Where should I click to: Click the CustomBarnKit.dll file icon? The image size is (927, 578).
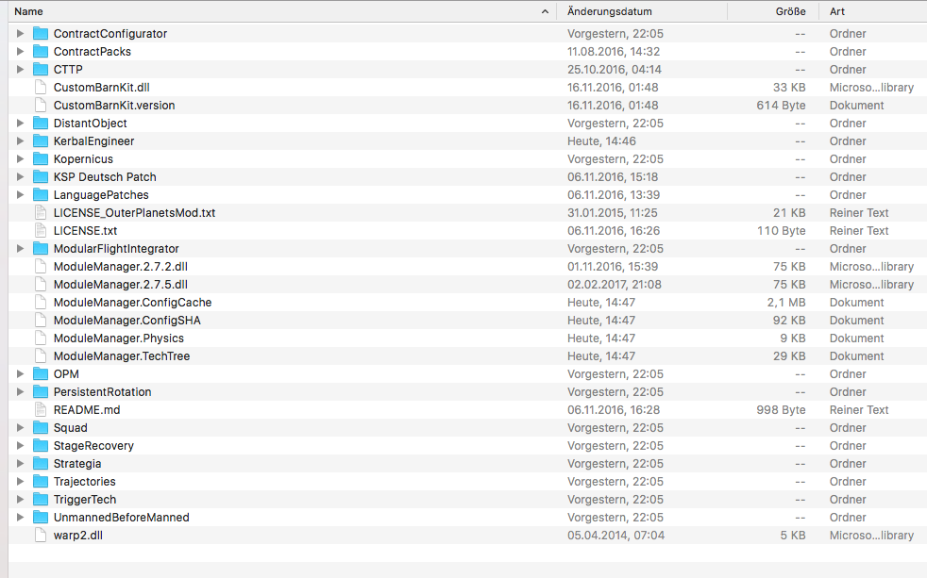click(x=40, y=87)
